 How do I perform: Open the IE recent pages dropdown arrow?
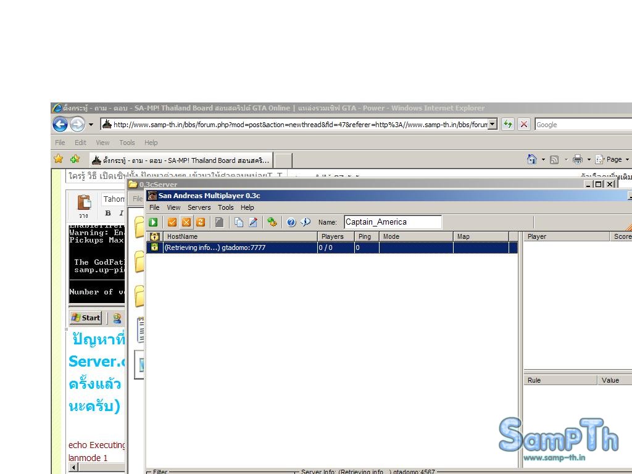point(91,125)
